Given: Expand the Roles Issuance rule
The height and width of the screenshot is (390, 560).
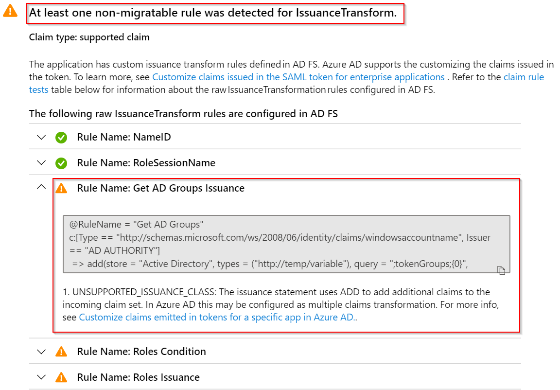Looking at the screenshot, I should click(41, 377).
